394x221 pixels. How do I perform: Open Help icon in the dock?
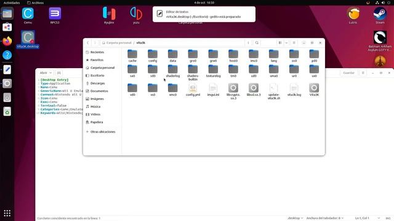(x=7, y=55)
